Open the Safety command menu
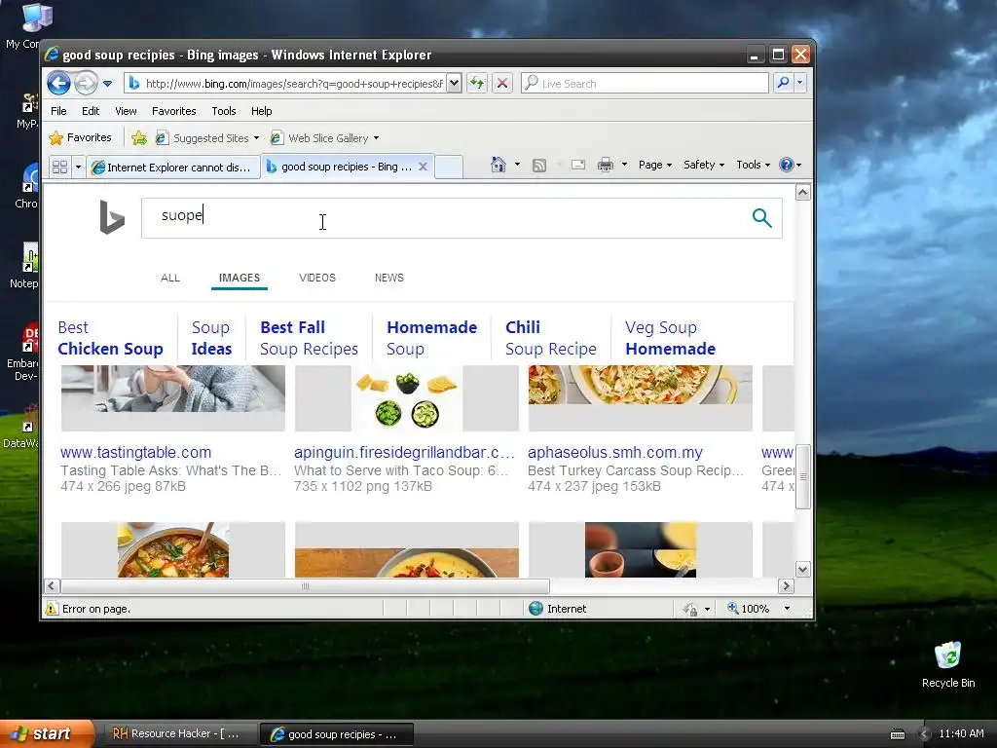The height and width of the screenshot is (748, 997). 703,165
